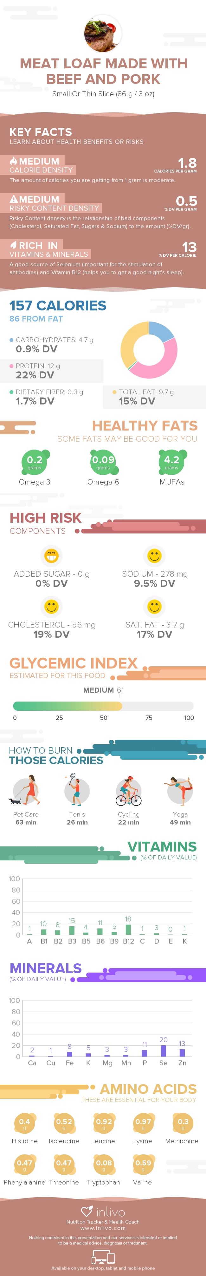Click the warning triangle icon beside Risky Content
The width and height of the screenshot is (206, 1276).
14,199
